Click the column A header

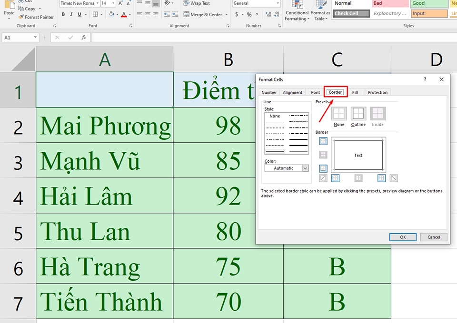pyautogui.click(x=105, y=59)
